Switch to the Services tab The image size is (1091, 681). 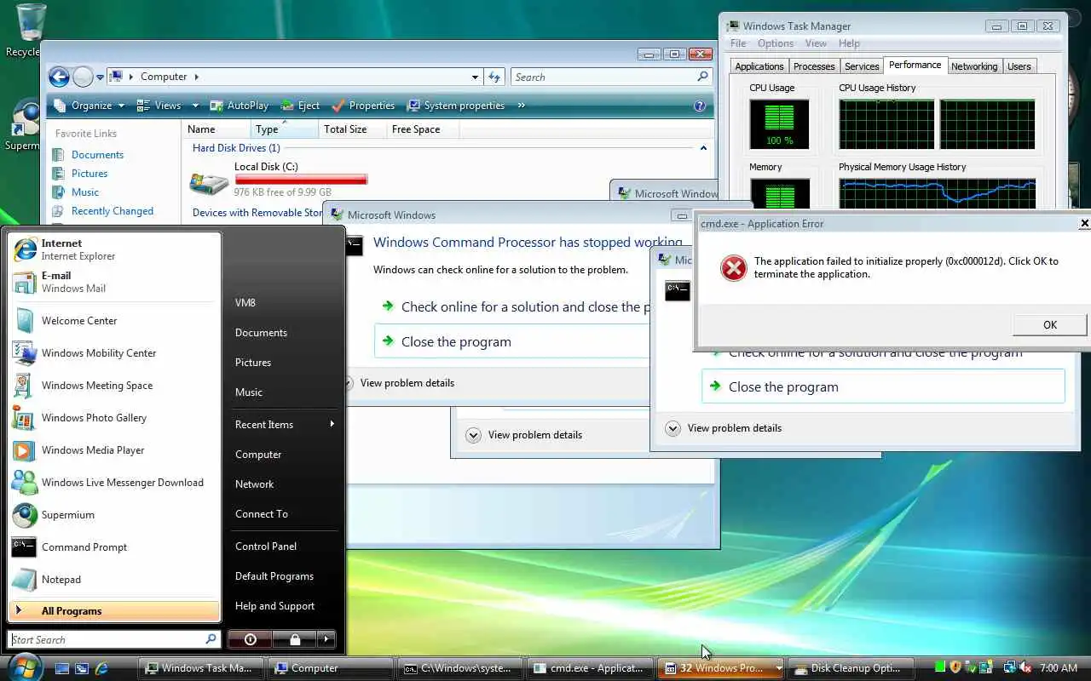(x=862, y=66)
